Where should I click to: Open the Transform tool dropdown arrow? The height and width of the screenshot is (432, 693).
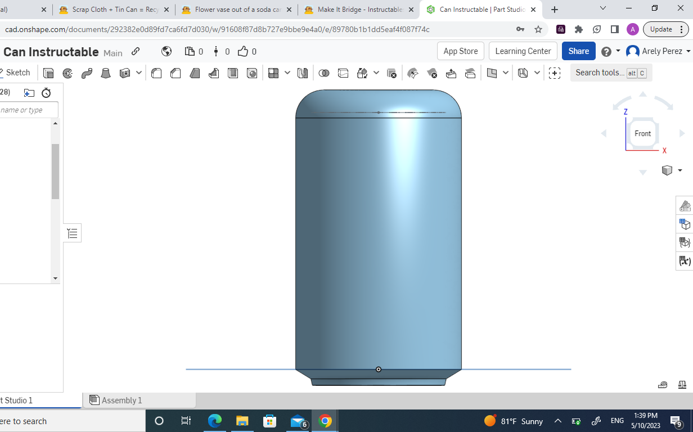tap(376, 73)
